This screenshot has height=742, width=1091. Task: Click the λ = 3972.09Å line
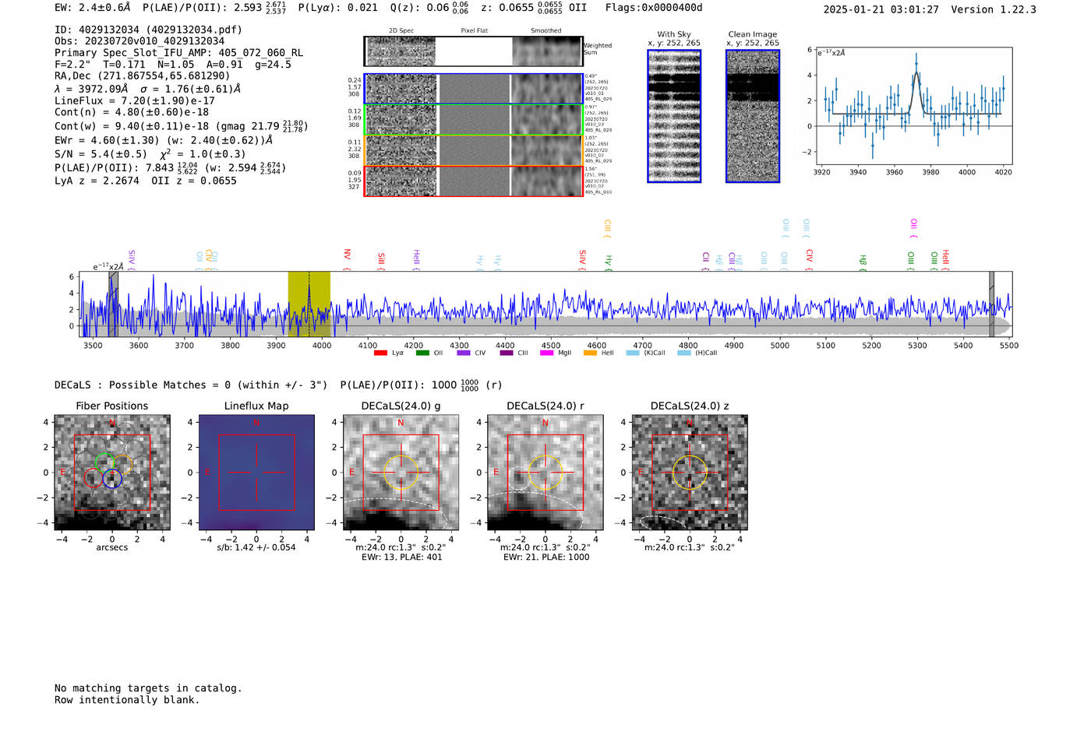(148, 89)
